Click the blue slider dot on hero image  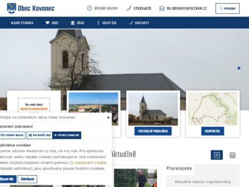click(x=239, y=68)
